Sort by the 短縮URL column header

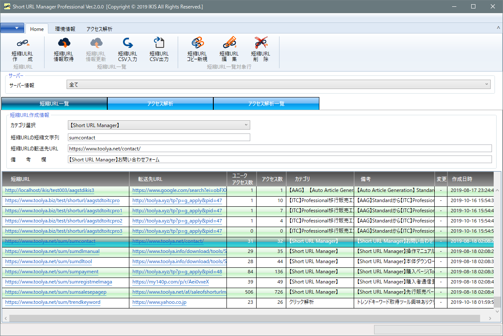[65, 179]
